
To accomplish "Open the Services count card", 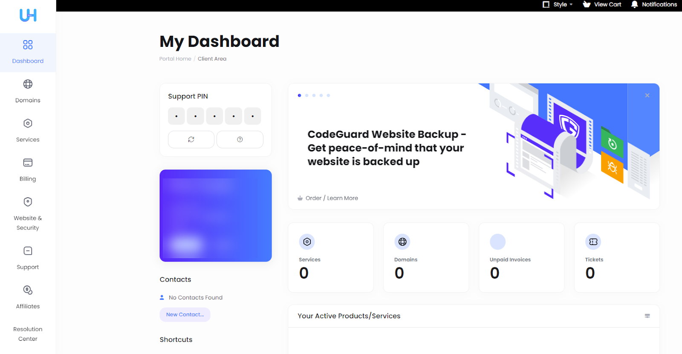I will pos(331,257).
